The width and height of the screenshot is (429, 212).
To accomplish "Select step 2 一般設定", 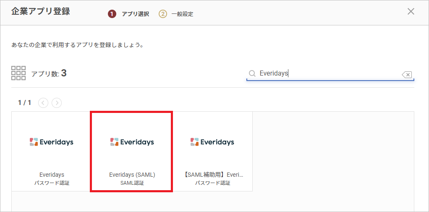I will click(176, 14).
